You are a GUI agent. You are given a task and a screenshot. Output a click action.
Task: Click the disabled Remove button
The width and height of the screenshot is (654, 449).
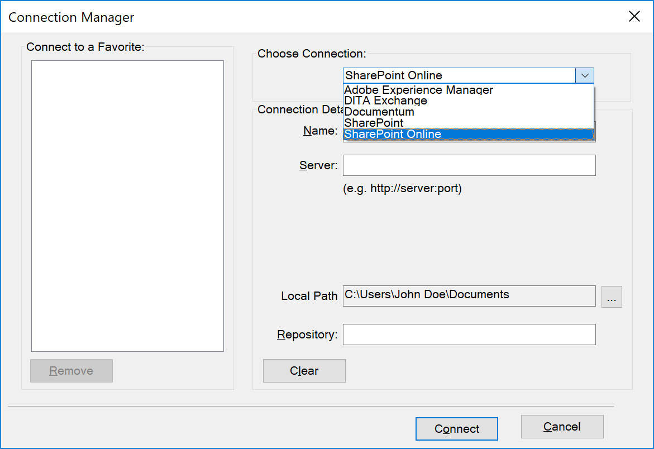71,370
